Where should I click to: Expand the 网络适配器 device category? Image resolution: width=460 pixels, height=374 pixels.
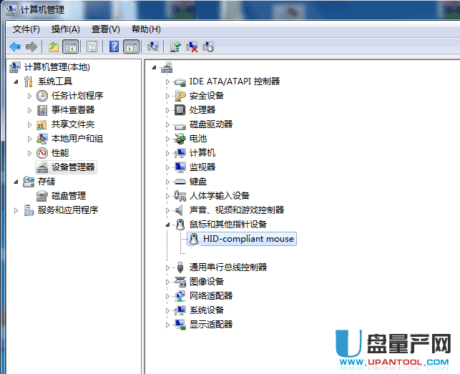click(168, 296)
